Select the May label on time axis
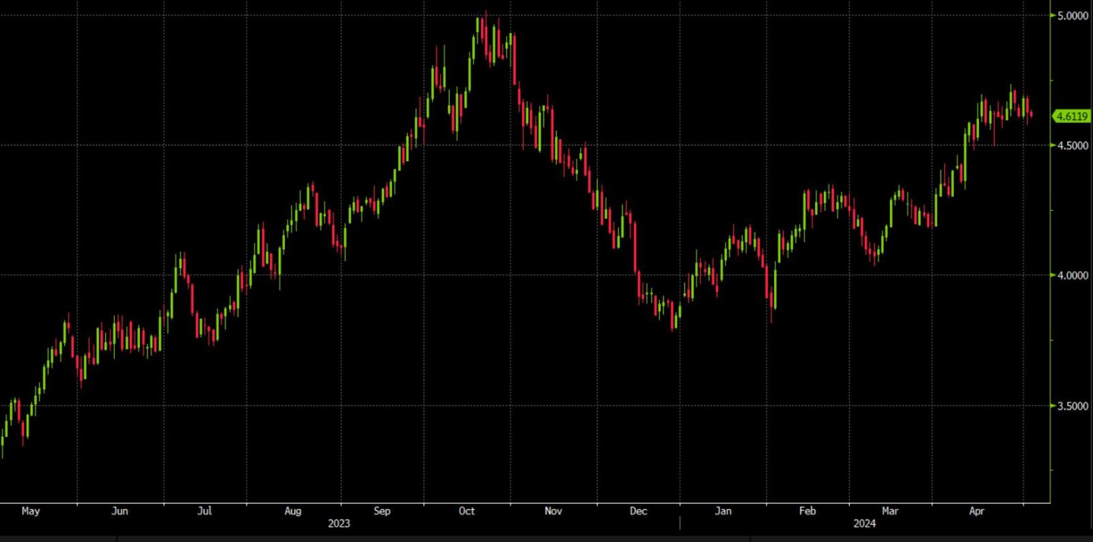1093x542 pixels. click(31, 511)
